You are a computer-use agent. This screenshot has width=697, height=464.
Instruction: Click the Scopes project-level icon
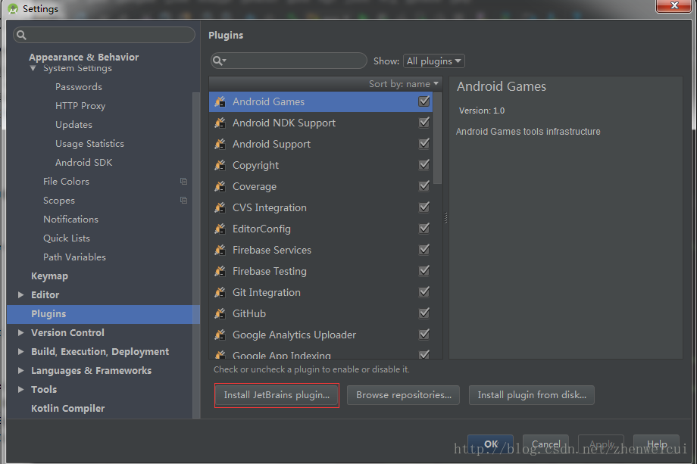(183, 201)
